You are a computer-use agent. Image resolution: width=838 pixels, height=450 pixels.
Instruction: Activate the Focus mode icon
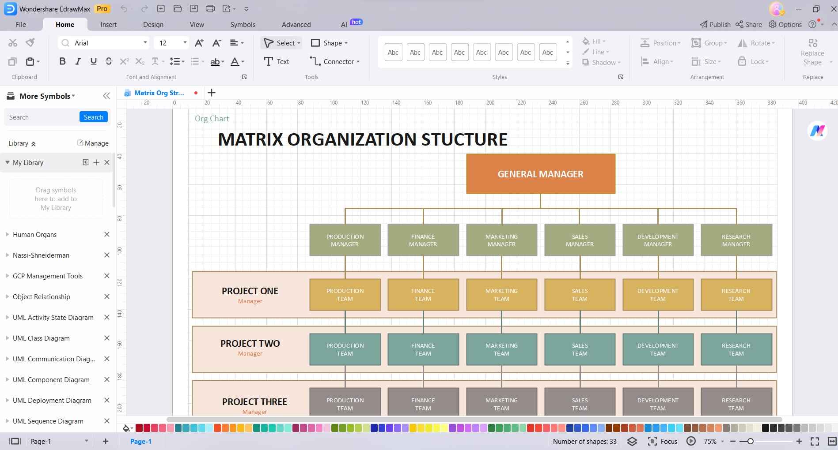652,441
